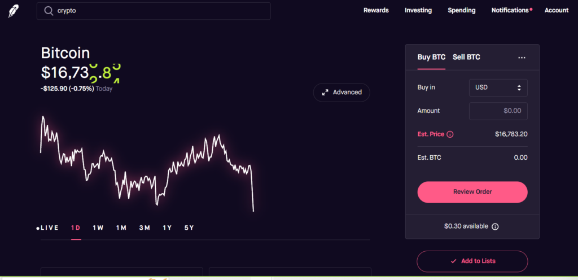Click the search box containing crypto
Viewport: 578px width, 280px height.
(154, 11)
